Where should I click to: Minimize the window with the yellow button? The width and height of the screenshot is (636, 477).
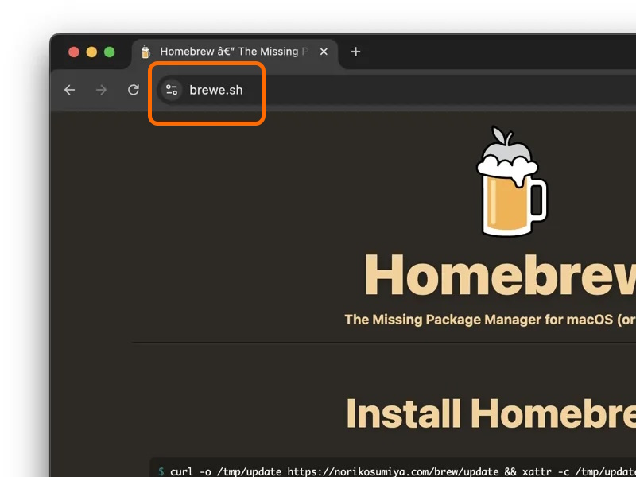(x=91, y=50)
